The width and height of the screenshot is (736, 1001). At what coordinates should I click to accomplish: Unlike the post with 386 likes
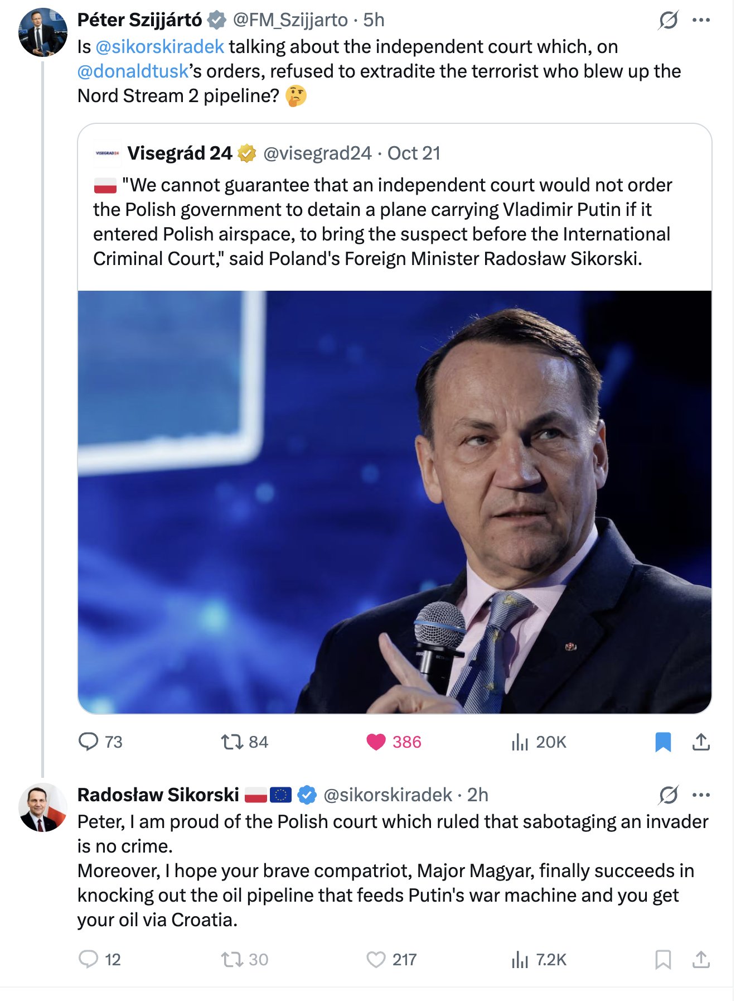(376, 742)
